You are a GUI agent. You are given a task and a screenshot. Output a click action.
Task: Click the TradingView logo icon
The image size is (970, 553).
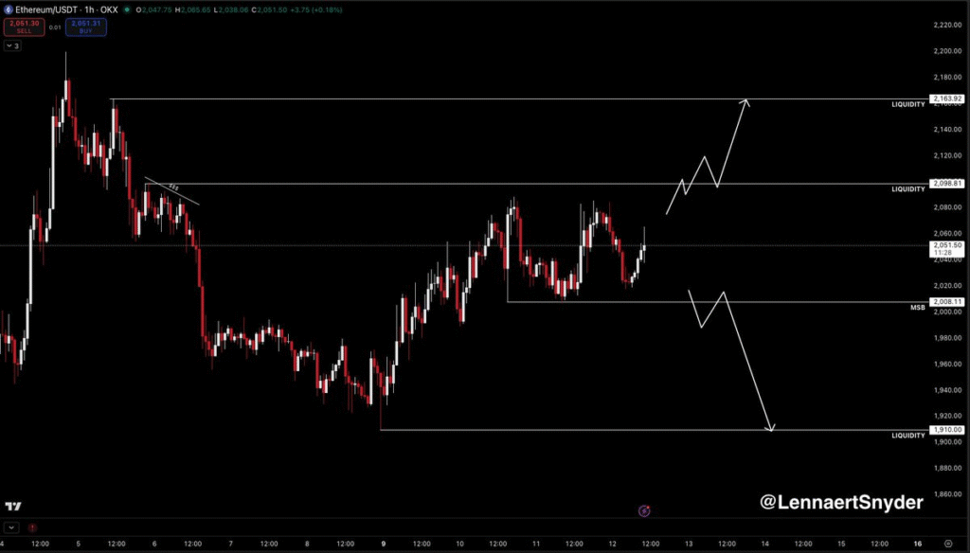click(13, 507)
